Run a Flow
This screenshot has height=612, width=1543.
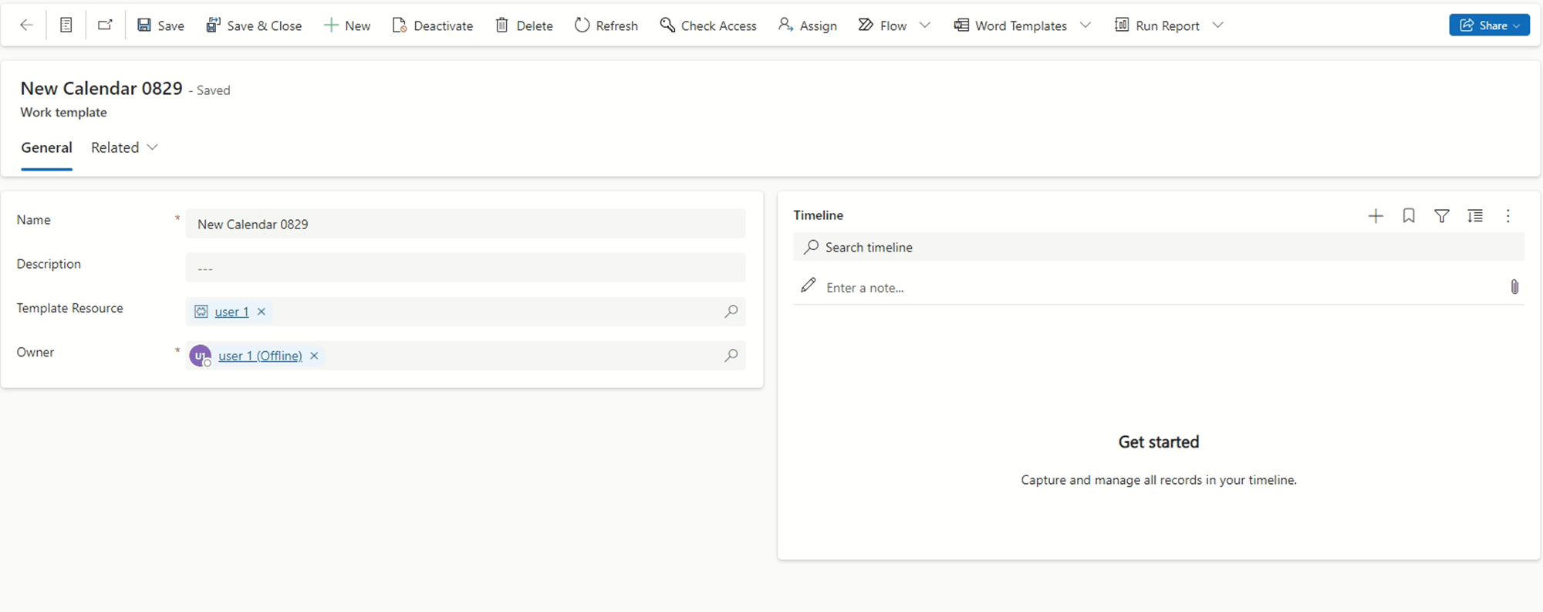click(x=883, y=25)
